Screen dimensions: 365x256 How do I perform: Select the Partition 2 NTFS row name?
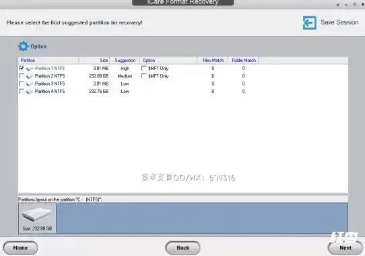[x=50, y=76]
